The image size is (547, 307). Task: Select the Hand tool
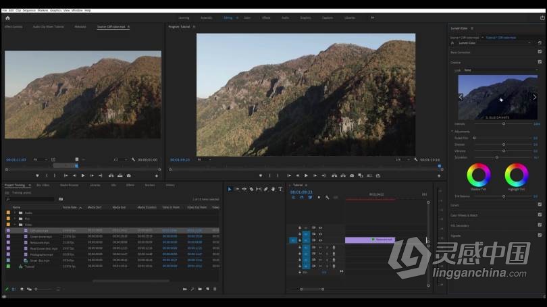pyautogui.click(x=273, y=189)
